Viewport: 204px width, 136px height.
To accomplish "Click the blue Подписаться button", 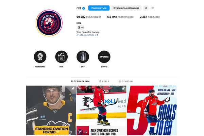I will point(99,8).
